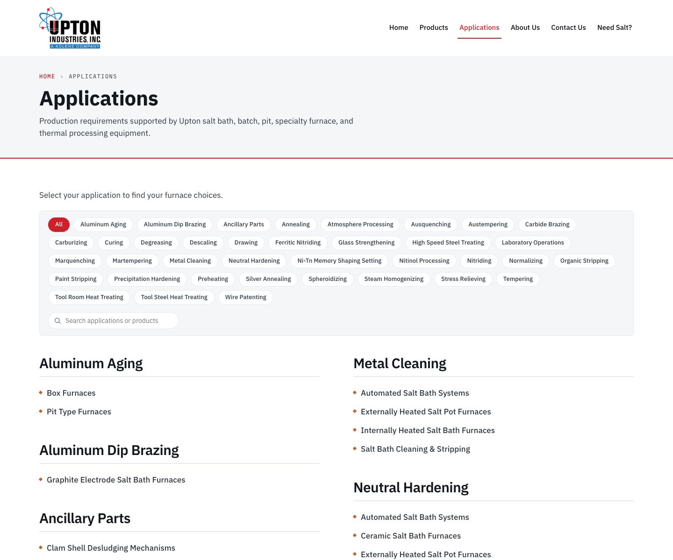Filter by Carburizing

pyautogui.click(x=71, y=243)
